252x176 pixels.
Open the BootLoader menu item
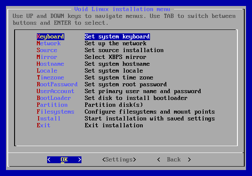coord(54,98)
